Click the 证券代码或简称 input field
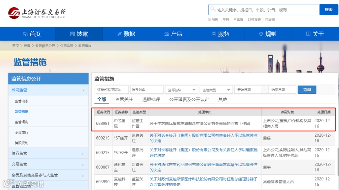This screenshot has width=339, height=190. (112, 90)
